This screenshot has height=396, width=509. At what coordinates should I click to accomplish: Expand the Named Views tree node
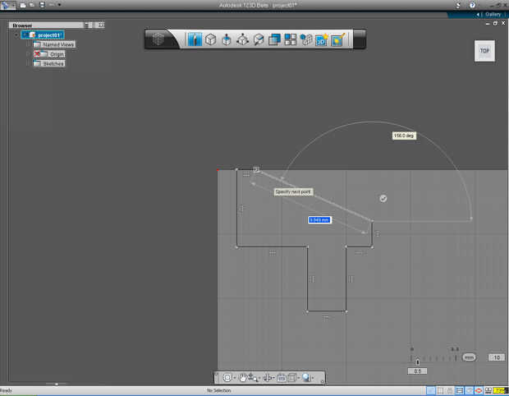28,44
